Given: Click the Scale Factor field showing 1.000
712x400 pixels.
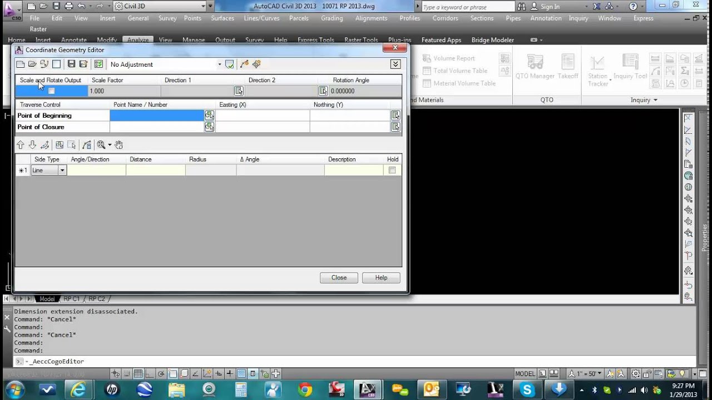Looking at the screenshot, I should [124, 91].
